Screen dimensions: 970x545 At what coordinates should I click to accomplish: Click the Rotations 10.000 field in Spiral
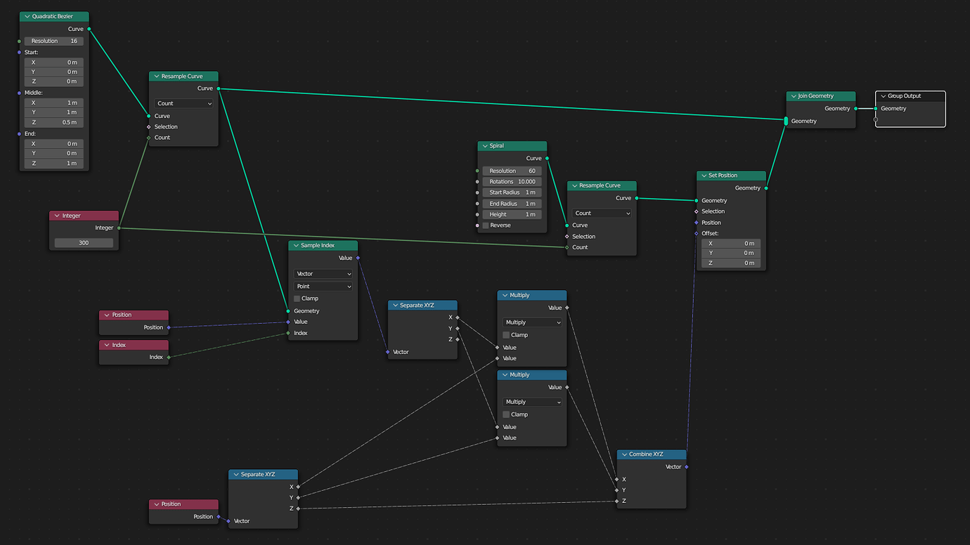(x=512, y=182)
